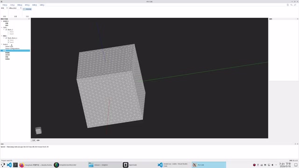Switch to the xmake.lua Visual Studio Code task

point(174,165)
